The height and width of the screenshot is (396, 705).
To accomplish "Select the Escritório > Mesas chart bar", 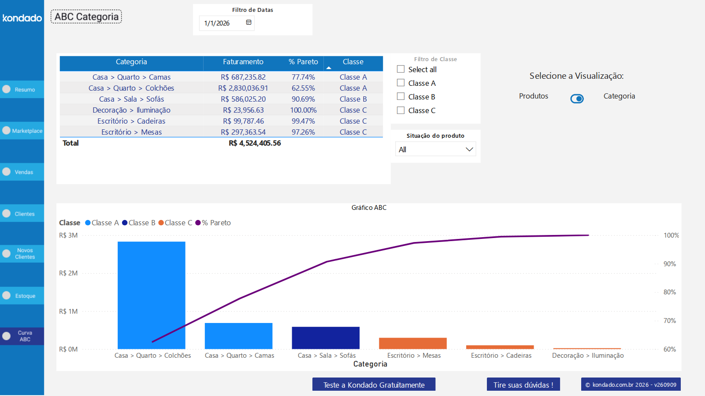I will coord(413,344).
